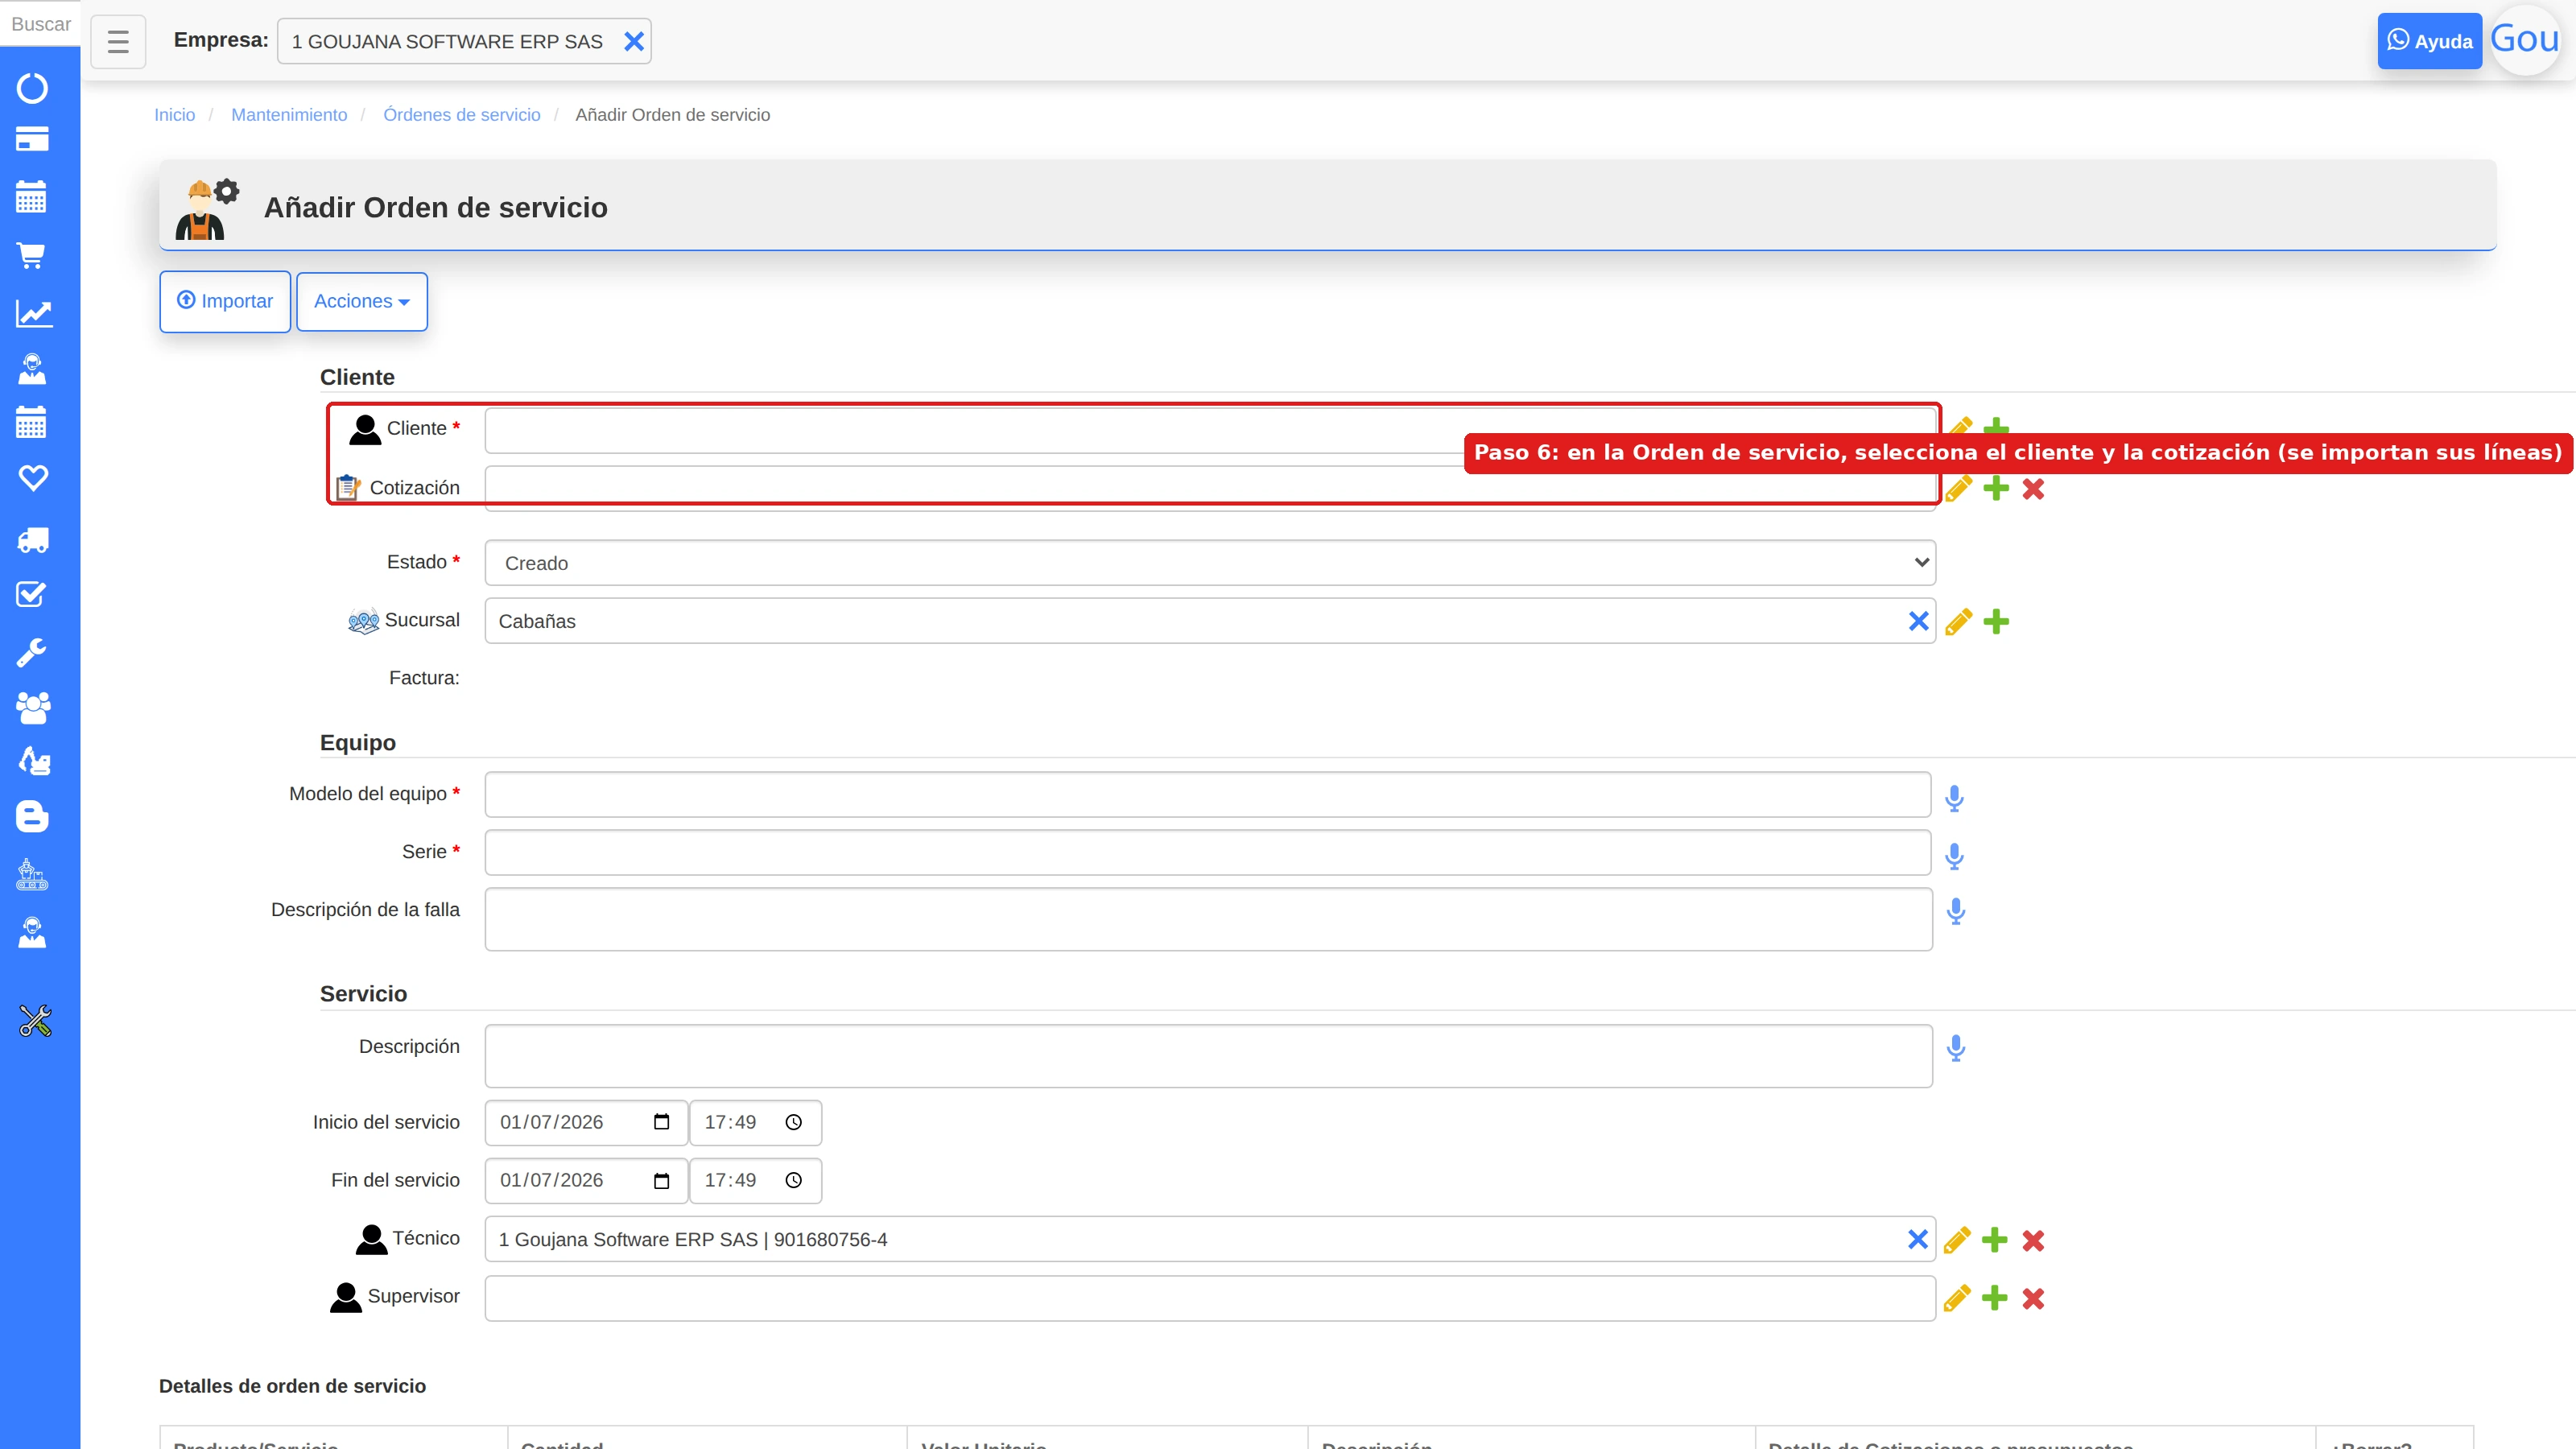Click the pencil edit icon for Sucursal
The height and width of the screenshot is (1449, 2576).
(1958, 622)
